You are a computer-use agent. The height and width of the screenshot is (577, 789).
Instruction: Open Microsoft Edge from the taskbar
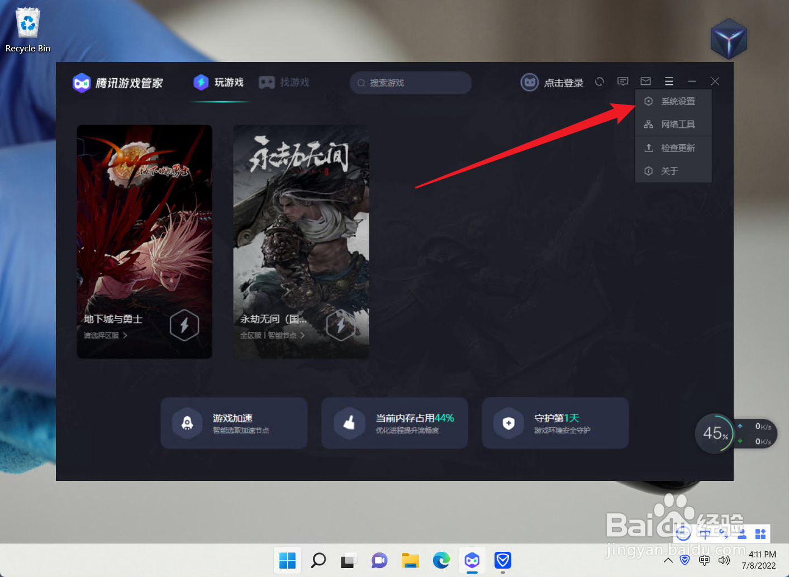coord(441,560)
